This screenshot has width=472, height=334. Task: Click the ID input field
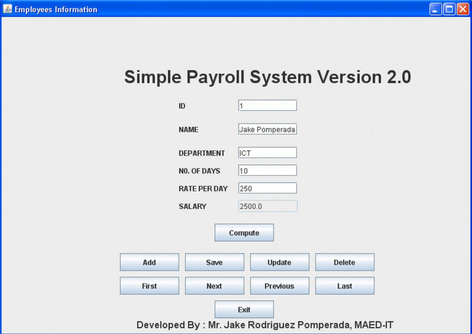coord(267,105)
